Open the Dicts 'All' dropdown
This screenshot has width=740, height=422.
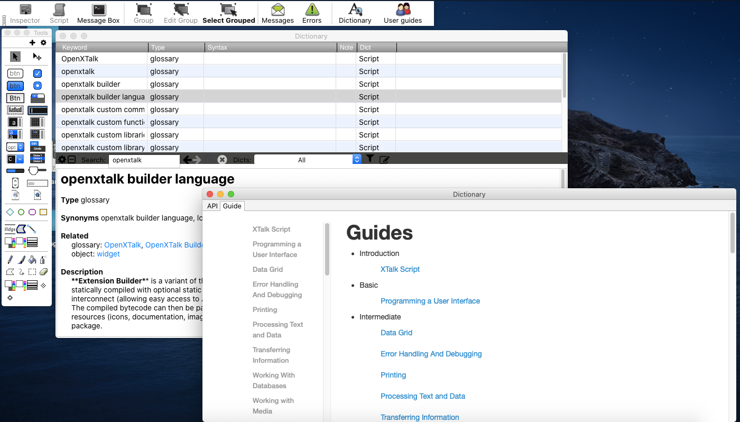[x=308, y=160]
